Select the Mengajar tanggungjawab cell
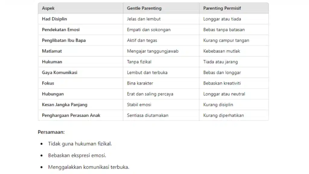309x174 pixels. [x=161, y=51]
